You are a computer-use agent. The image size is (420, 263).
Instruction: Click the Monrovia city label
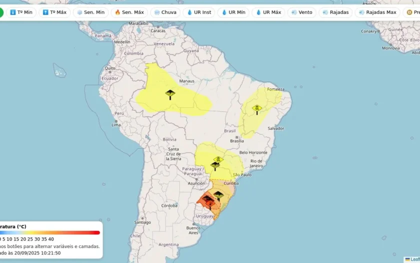(391, 48)
